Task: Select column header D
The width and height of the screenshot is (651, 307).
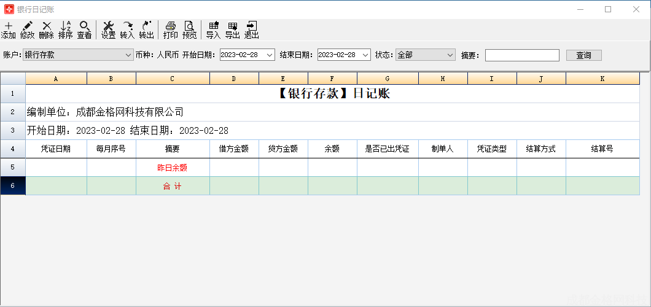Action: click(234, 79)
